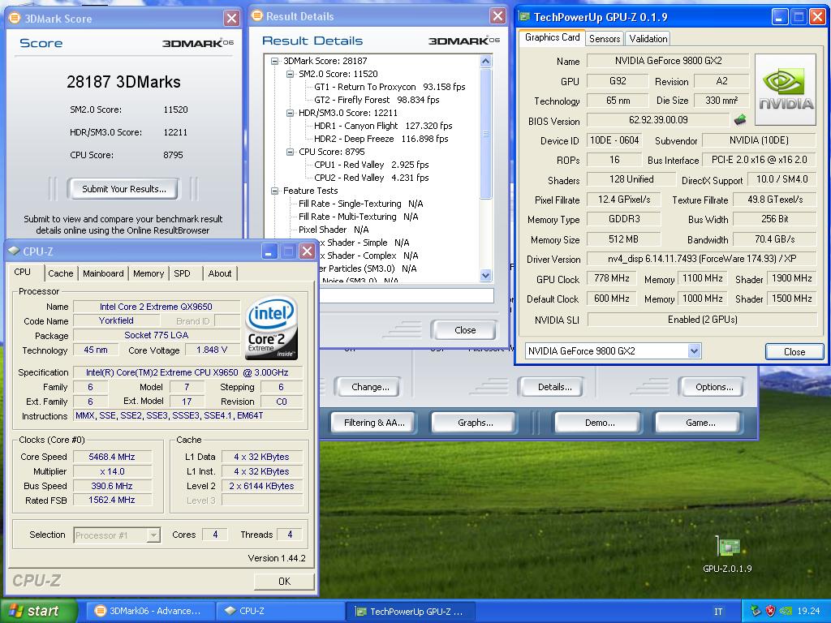This screenshot has height=623, width=831.
Task: Click the Close button in GPU-Z
Action: point(794,352)
